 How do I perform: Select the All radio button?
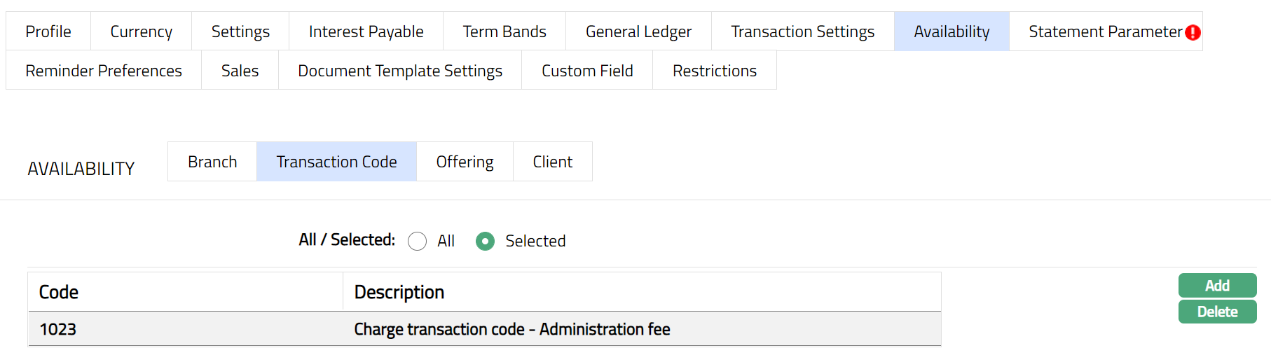click(417, 241)
